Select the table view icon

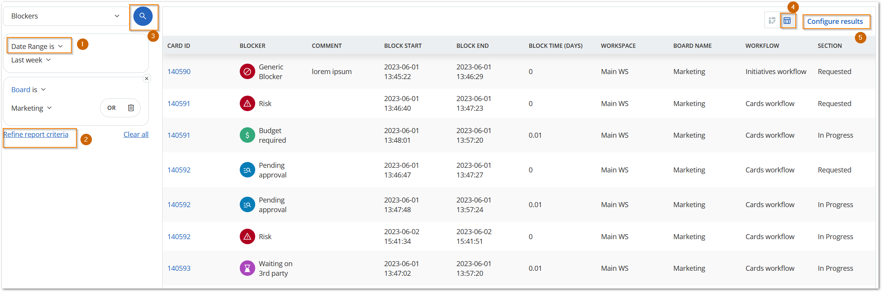pyautogui.click(x=788, y=20)
